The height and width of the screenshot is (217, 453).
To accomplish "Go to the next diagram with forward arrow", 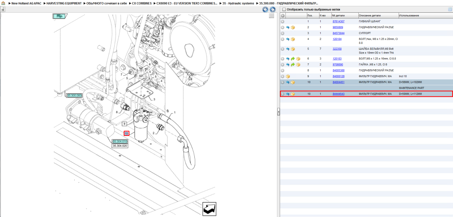I will [x=272, y=10].
